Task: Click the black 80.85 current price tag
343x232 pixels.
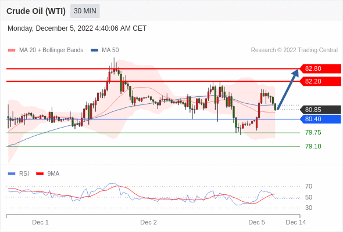Action: pos(320,110)
